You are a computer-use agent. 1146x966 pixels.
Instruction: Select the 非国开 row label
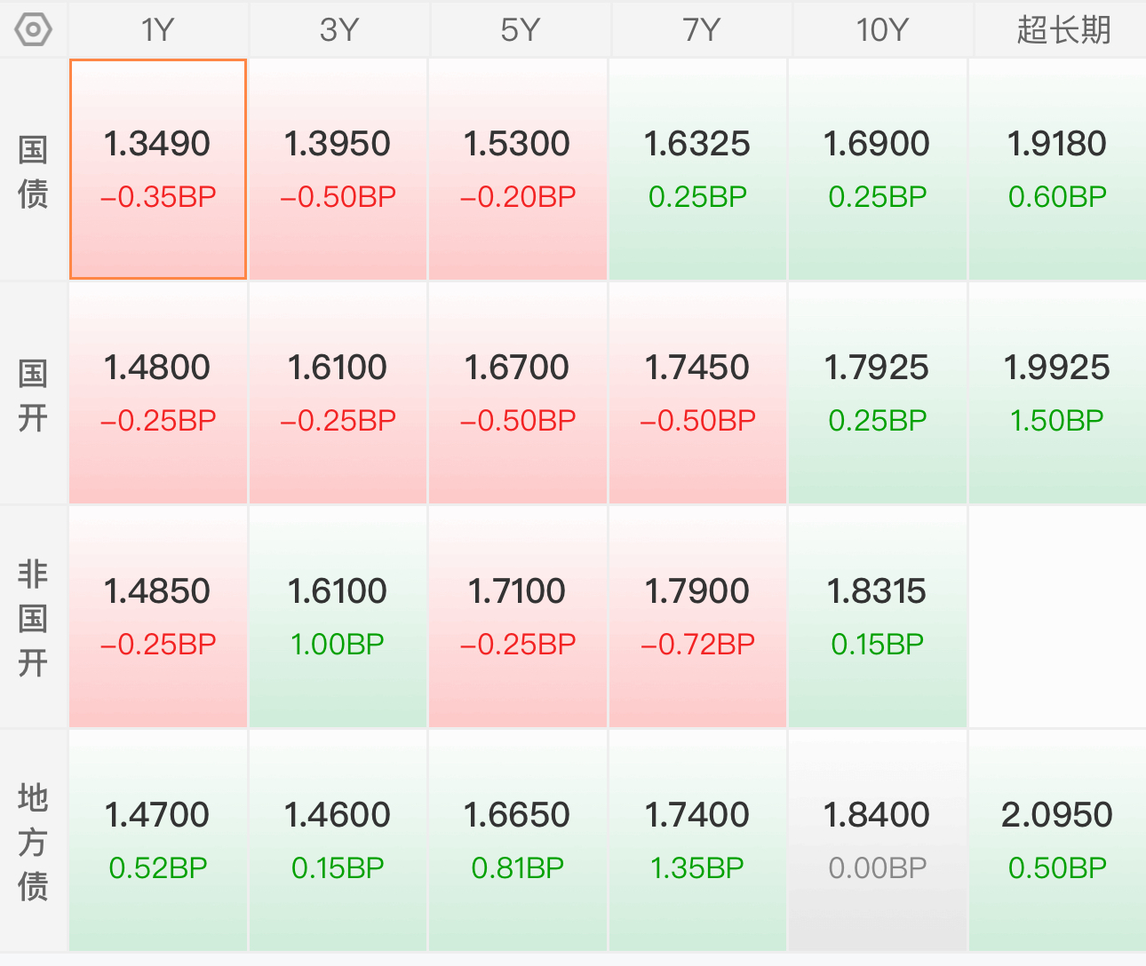pos(33,618)
